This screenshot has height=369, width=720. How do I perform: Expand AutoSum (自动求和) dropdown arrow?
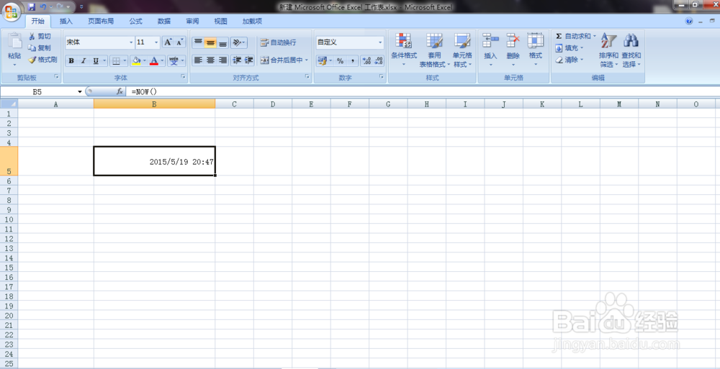(594, 36)
